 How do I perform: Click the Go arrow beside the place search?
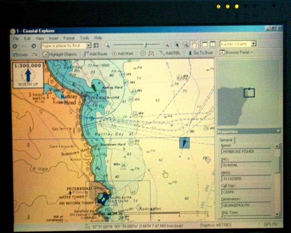click(96, 45)
